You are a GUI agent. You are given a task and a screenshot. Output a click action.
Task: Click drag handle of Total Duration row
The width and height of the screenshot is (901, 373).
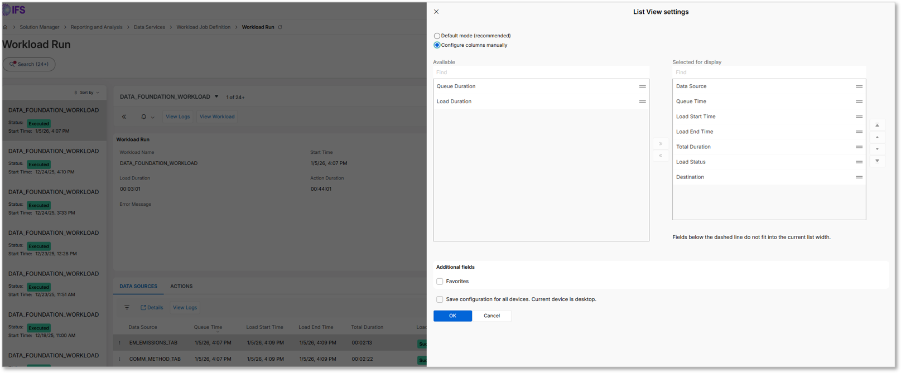tap(859, 147)
